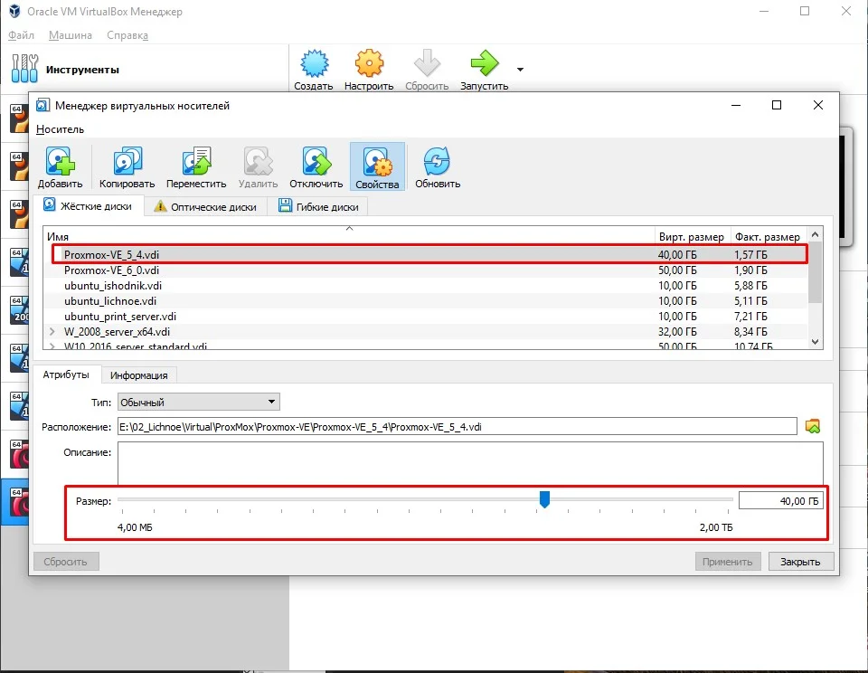Viewport: 868px width, 673px height.
Task: Click the Создать icon in VirtualBox main window
Action: tap(314, 63)
